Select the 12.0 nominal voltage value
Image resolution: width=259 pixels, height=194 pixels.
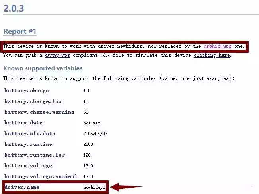pos(88,177)
